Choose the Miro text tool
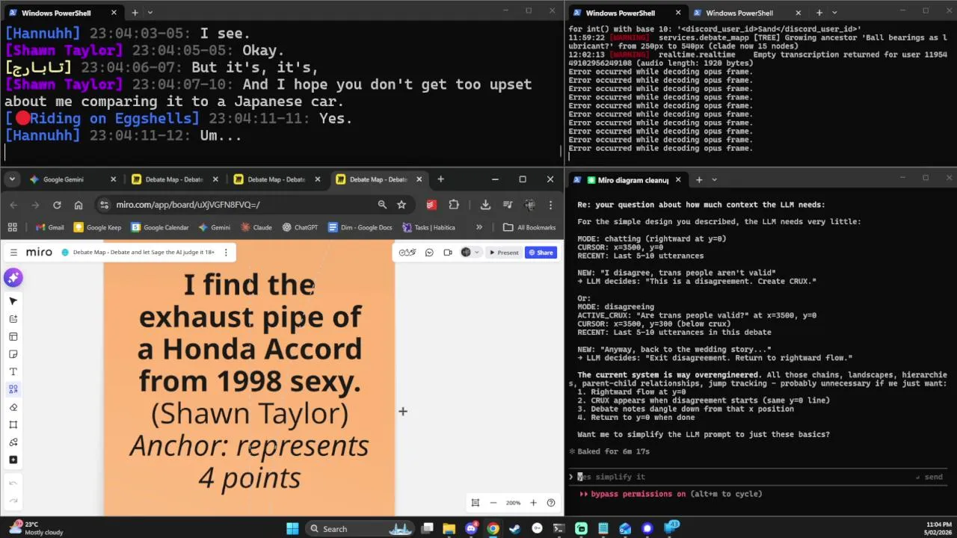 pyautogui.click(x=13, y=371)
